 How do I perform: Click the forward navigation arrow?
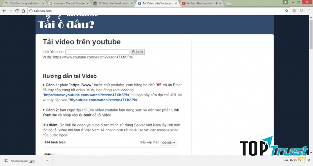click(x=12, y=11)
